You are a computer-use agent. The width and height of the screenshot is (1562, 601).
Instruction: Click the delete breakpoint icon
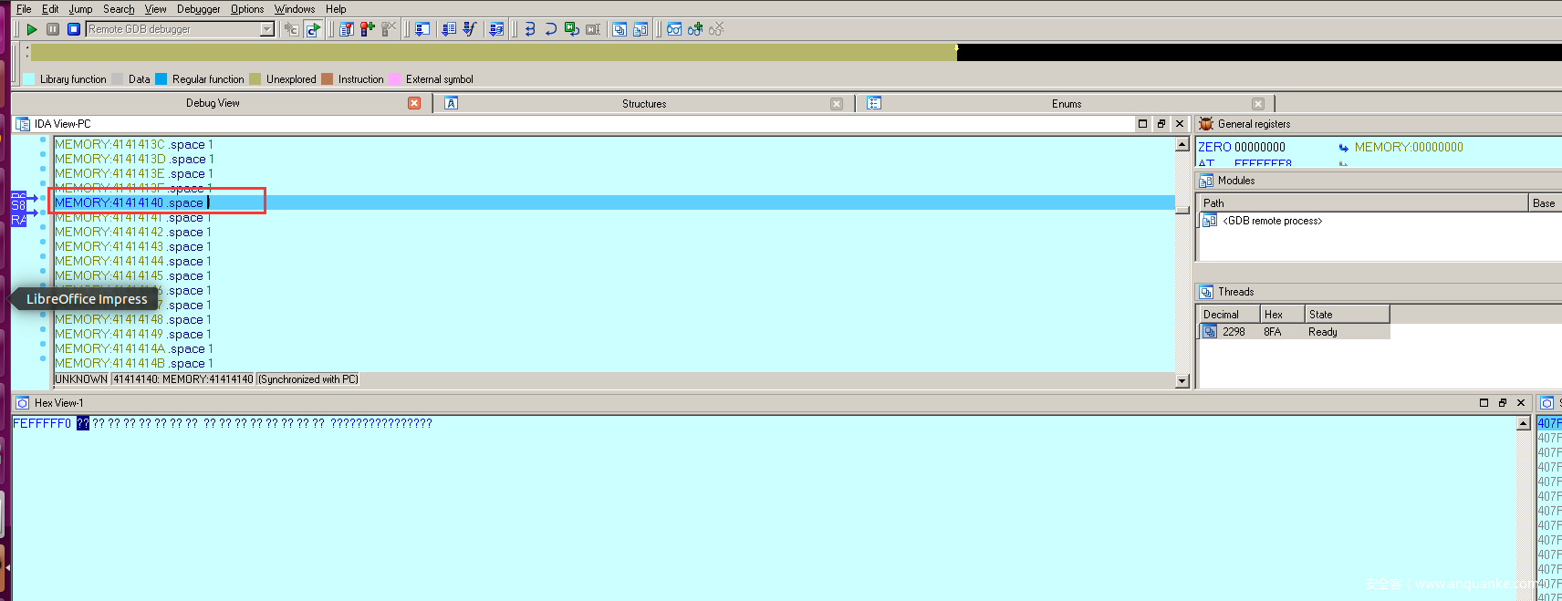click(389, 29)
